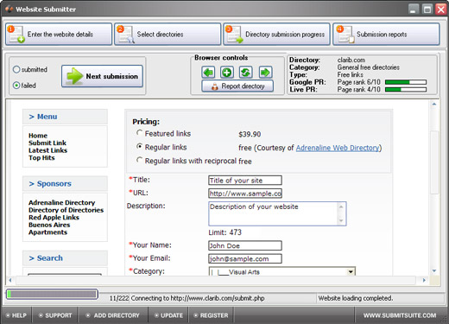Click the Next submission button
This screenshot has width=449, height=324.
point(102,76)
